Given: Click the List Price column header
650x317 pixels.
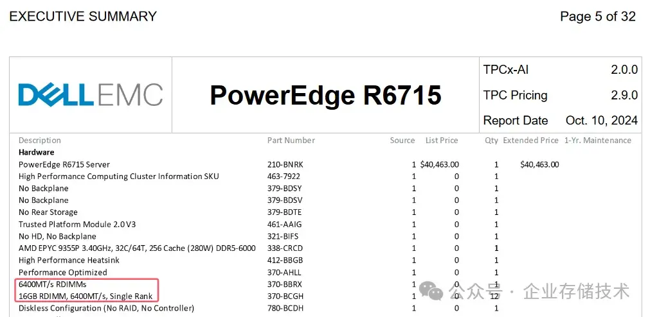Looking at the screenshot, I should [x=442, y=141].
